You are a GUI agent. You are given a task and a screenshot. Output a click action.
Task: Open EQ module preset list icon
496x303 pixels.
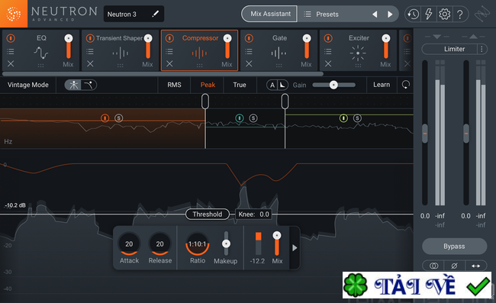point(11,51)
